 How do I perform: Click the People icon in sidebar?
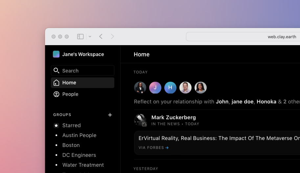[x=57, y=94]
